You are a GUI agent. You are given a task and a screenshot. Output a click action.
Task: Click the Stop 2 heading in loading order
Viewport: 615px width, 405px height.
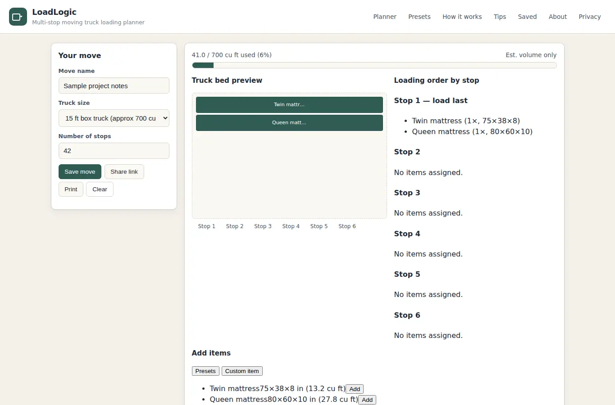pyautogui.click(x=407, y=152)
